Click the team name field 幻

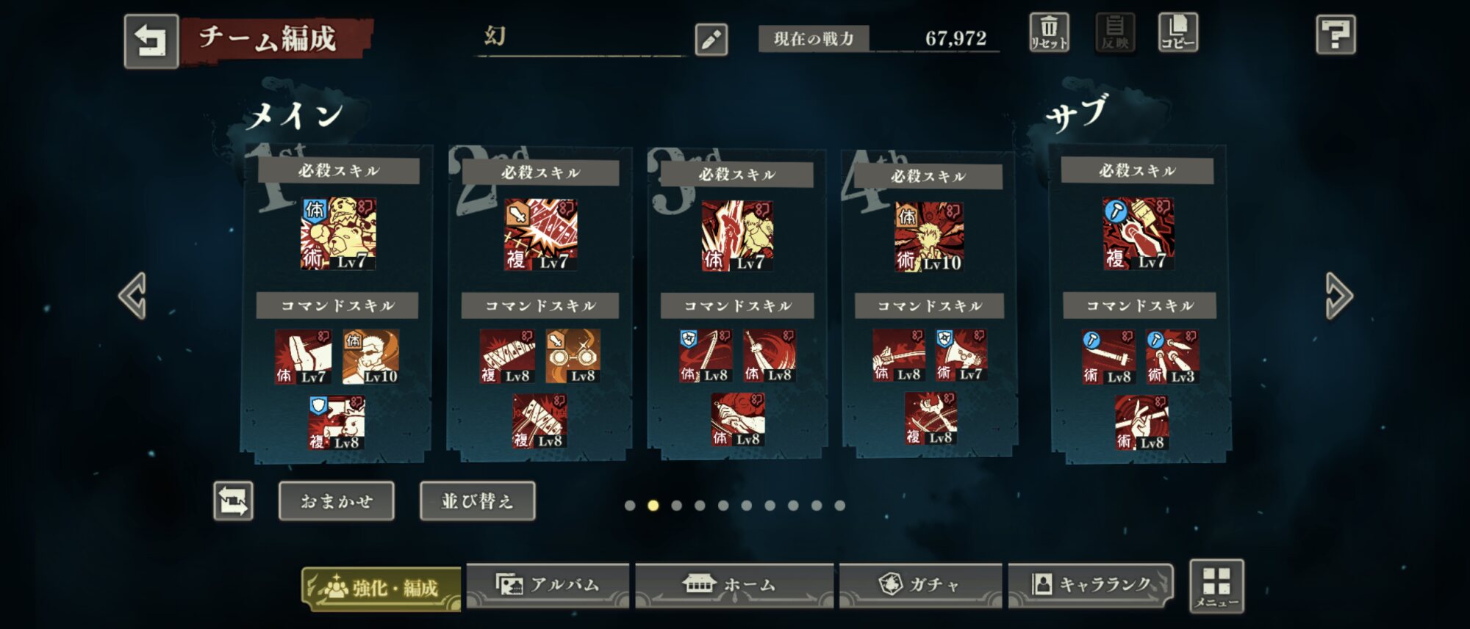pos(581,37)
